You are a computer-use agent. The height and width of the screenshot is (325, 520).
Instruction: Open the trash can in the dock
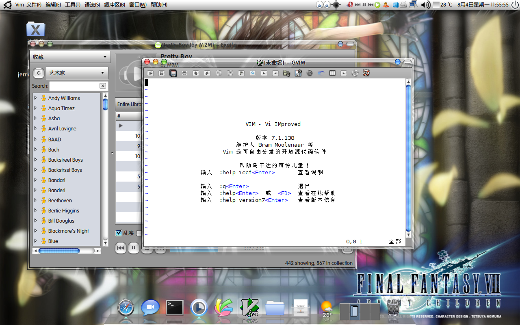(x=393, y=308)
